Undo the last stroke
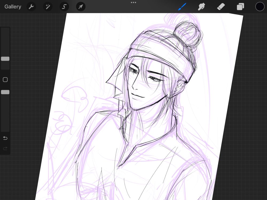This screenshot has height=200, width=267. pos(5,138)
